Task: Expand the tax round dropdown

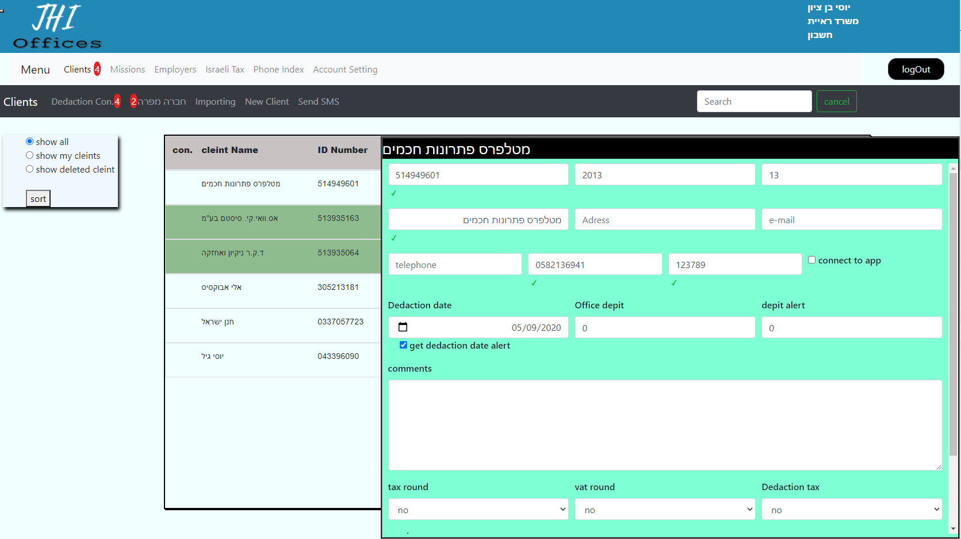Action: click(x=478, y=510)
